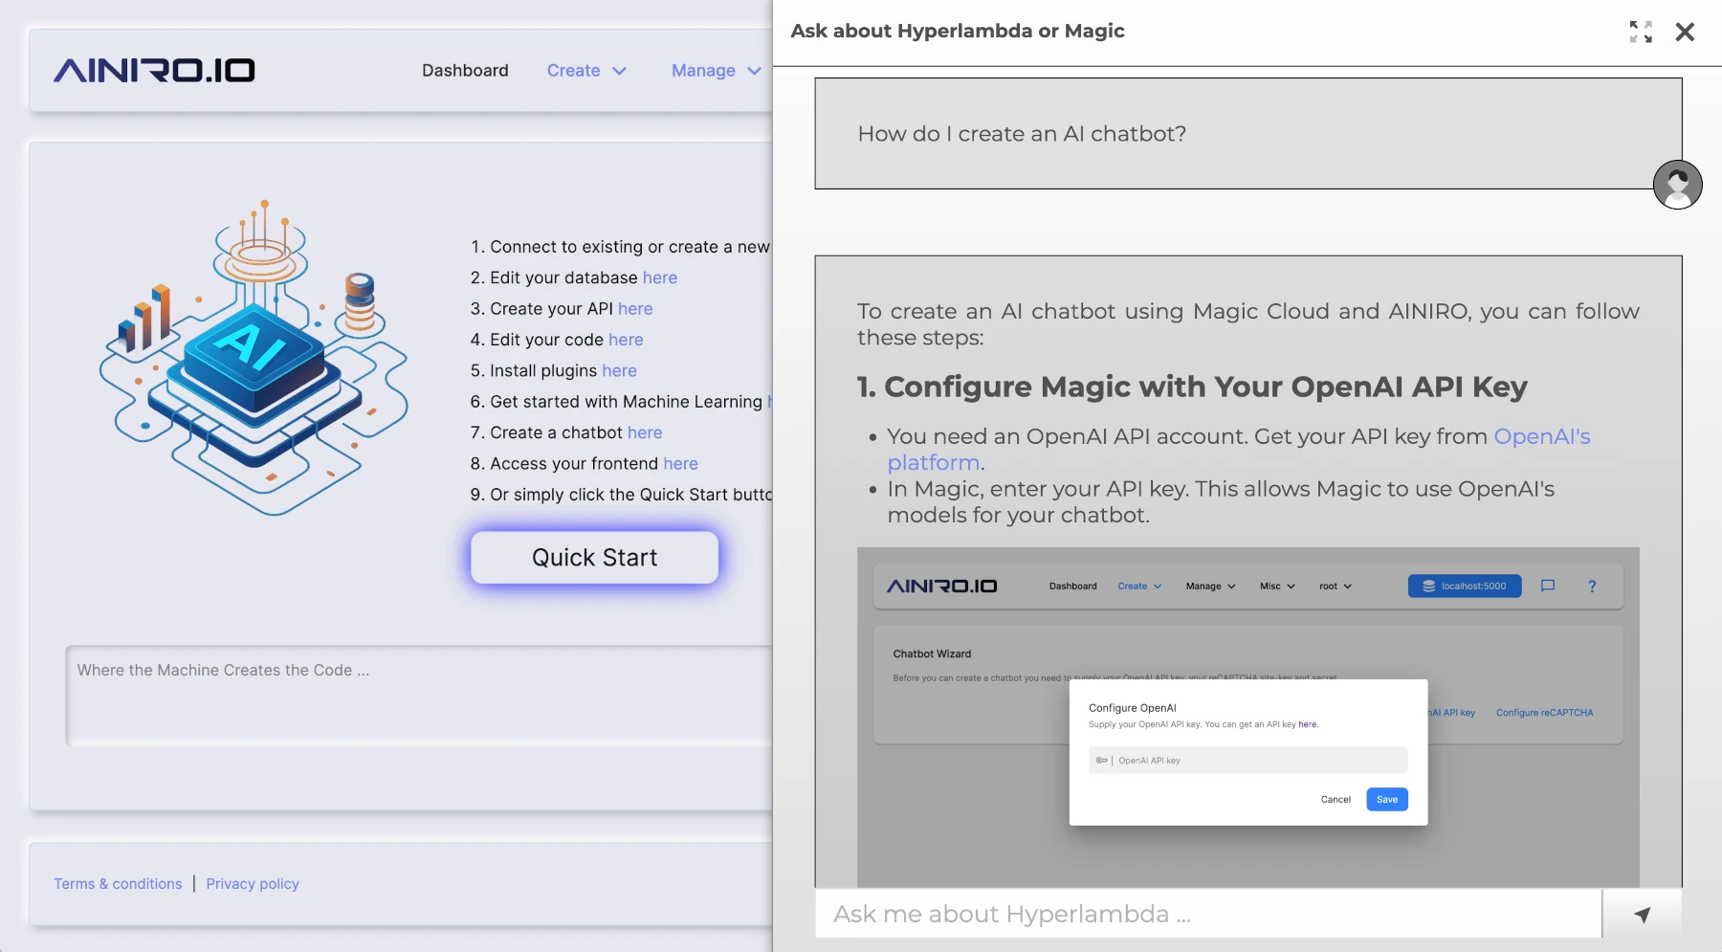Image resolution: width=1722 pixels, height=952 pixels.
Task: Close the Ask about Hyperlambda panel
Action: point(1685,32)
